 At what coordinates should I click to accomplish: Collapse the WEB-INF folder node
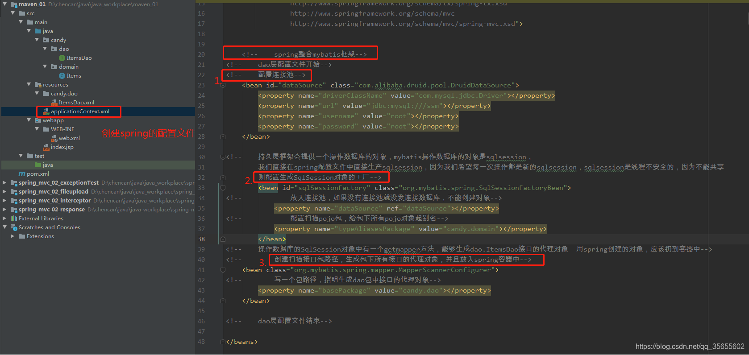click(37, 129)
